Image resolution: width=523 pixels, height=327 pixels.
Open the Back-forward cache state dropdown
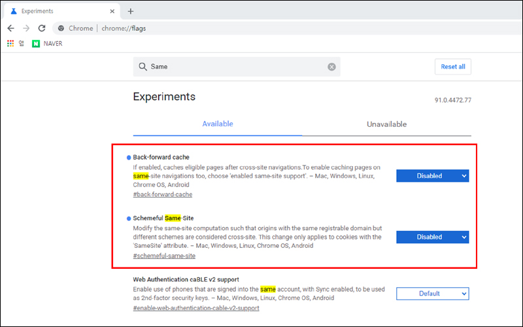tap(432, 175)
